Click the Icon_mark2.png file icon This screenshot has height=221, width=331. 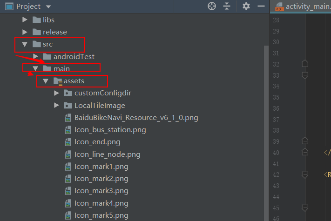(x=68, y=179)
